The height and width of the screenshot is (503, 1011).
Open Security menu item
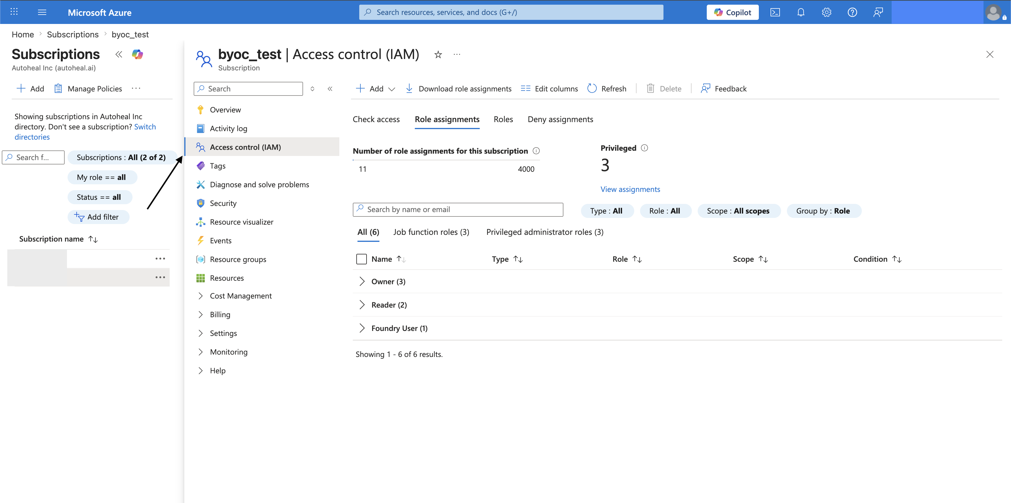tap(223, 203)
